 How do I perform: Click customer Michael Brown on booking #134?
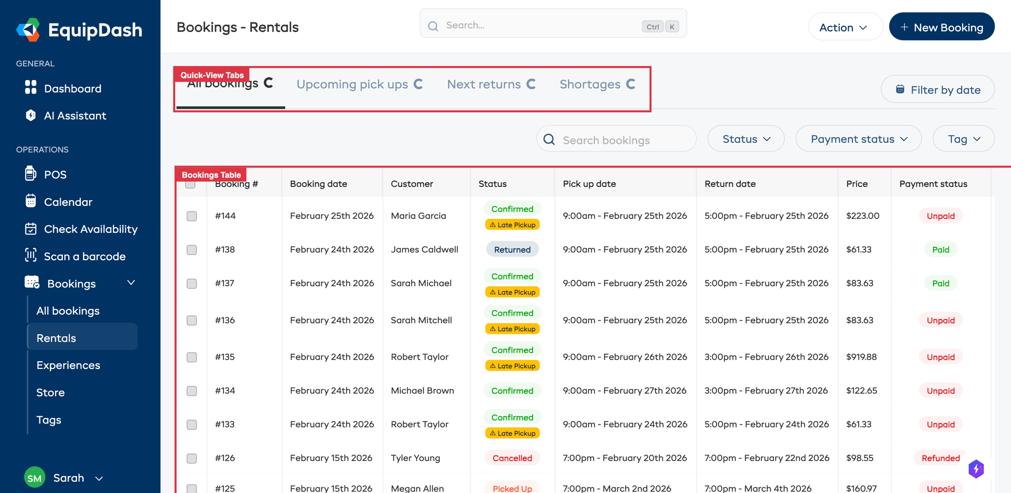[422, 390]
